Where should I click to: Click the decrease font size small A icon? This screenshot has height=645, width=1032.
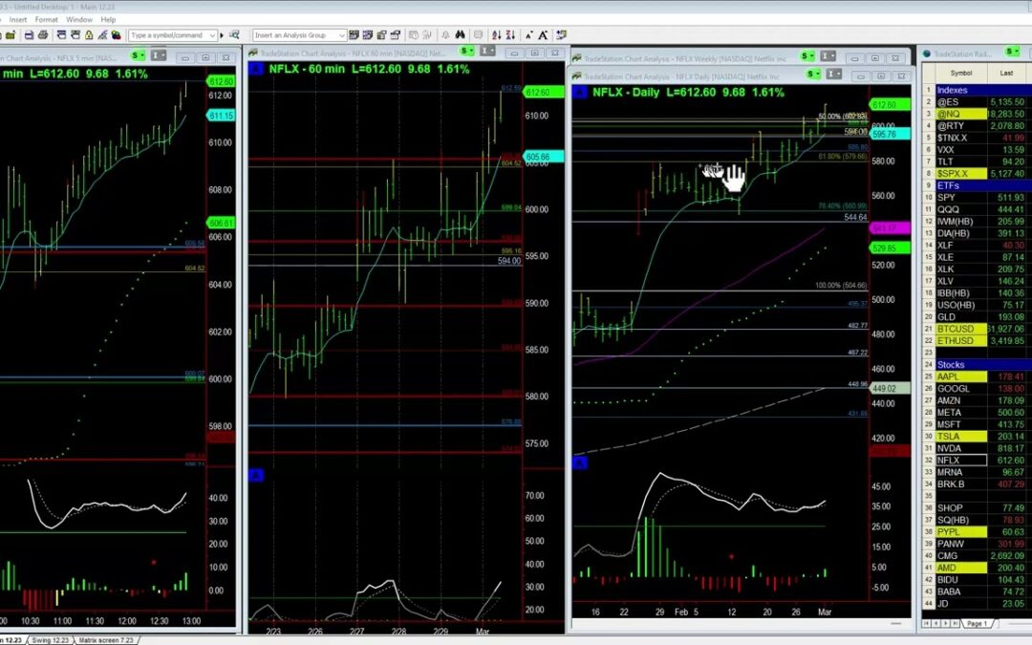[528, 35]
